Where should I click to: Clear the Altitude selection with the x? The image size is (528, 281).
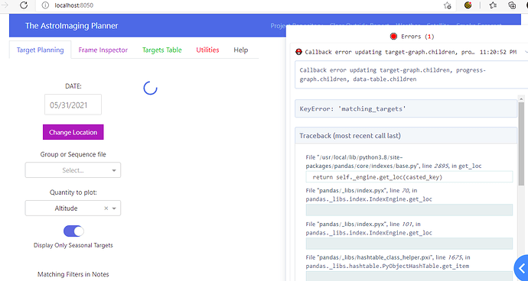(106, 208)
